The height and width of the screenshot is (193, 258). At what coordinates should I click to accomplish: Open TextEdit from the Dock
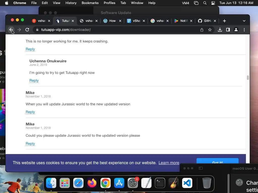pyautogui.click(x=146, y=183)
